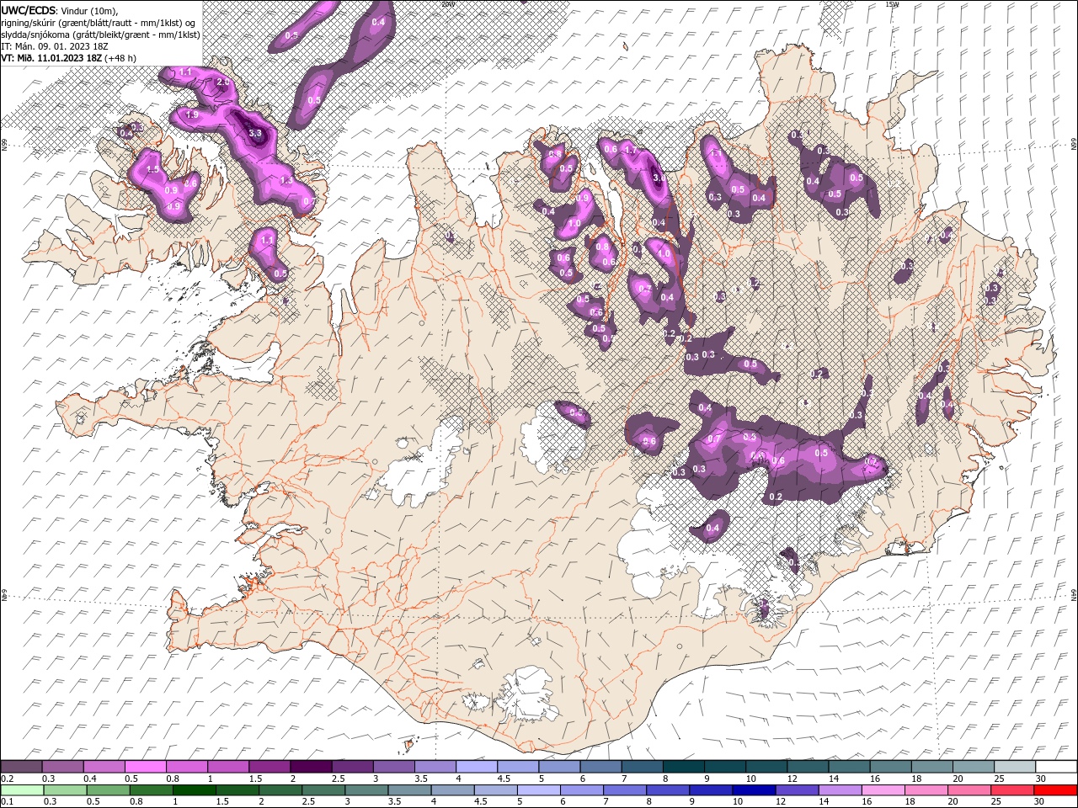Click the 1–1.5 snow legend swatch in top row

pos(228,767)
